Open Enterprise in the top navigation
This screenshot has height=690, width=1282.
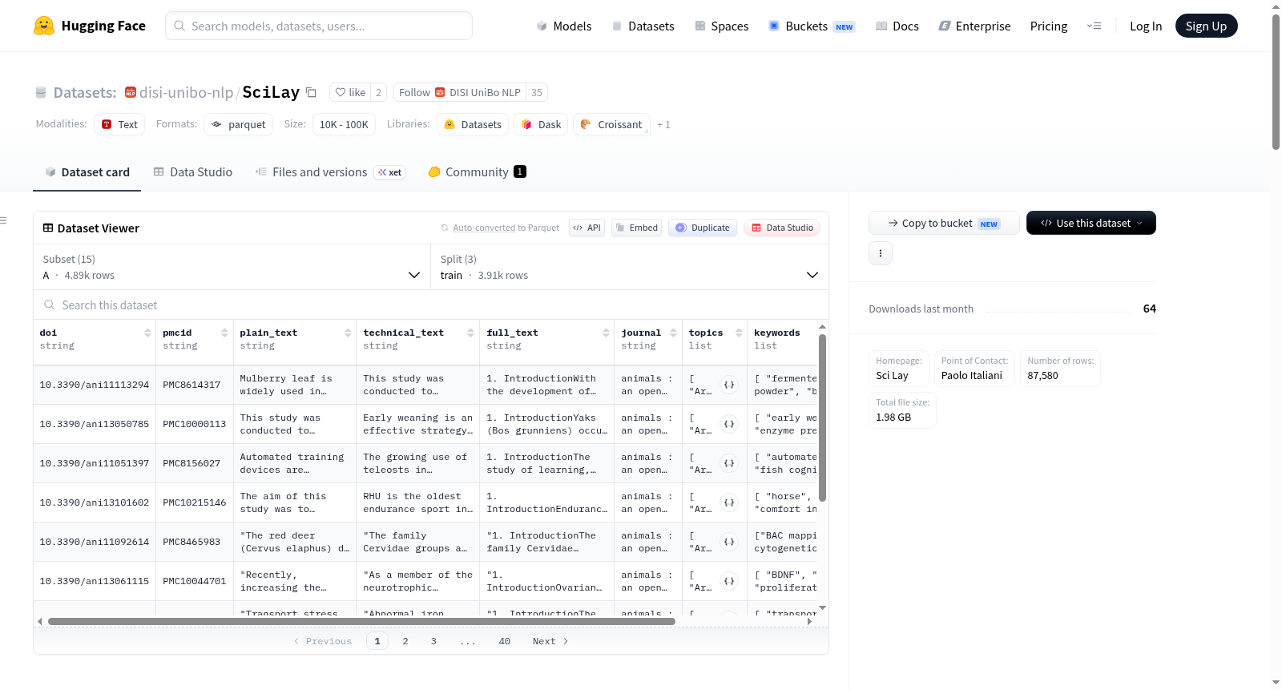(x=974, y=26)
